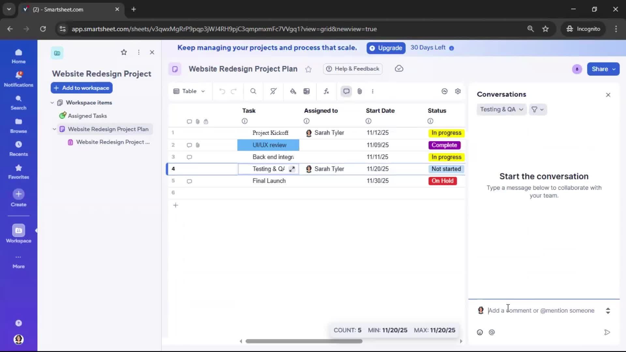
Task: Open Help & Feedback
Action: point(352,69)
